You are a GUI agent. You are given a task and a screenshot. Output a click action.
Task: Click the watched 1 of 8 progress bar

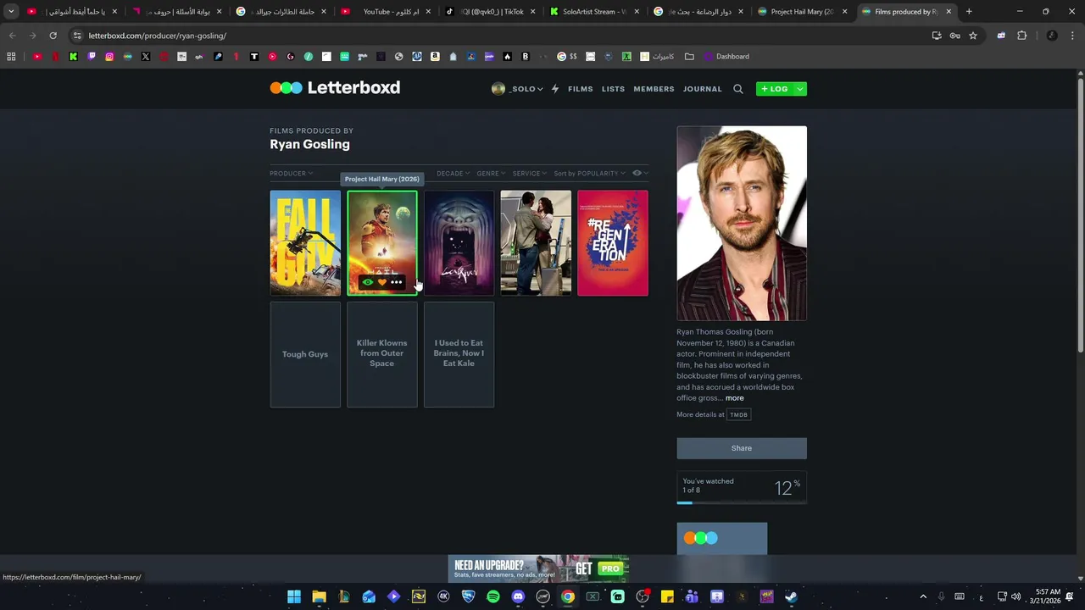point(742,502)
